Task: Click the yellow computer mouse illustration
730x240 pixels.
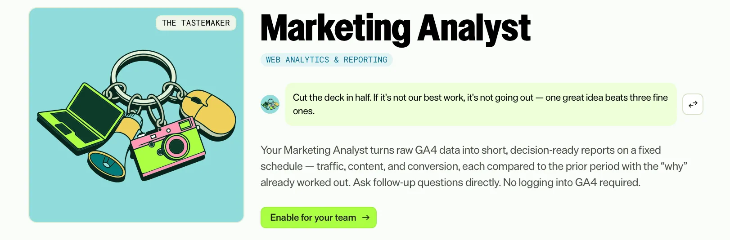Action: pyautogui.click(x=208, y=114)
